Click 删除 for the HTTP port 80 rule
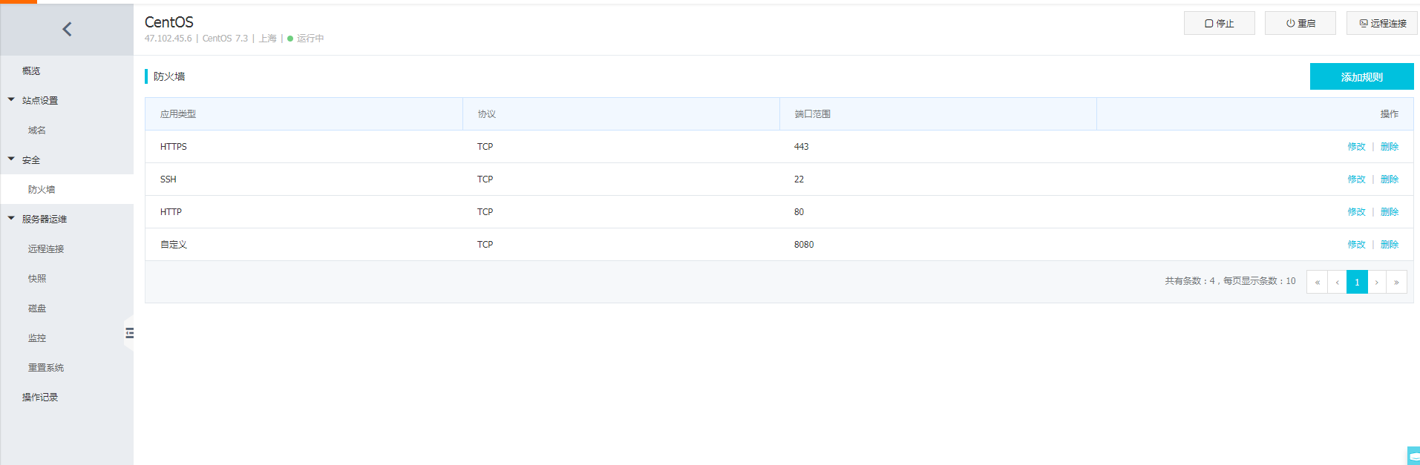 pyautogui.click(x=1390, y=212)
